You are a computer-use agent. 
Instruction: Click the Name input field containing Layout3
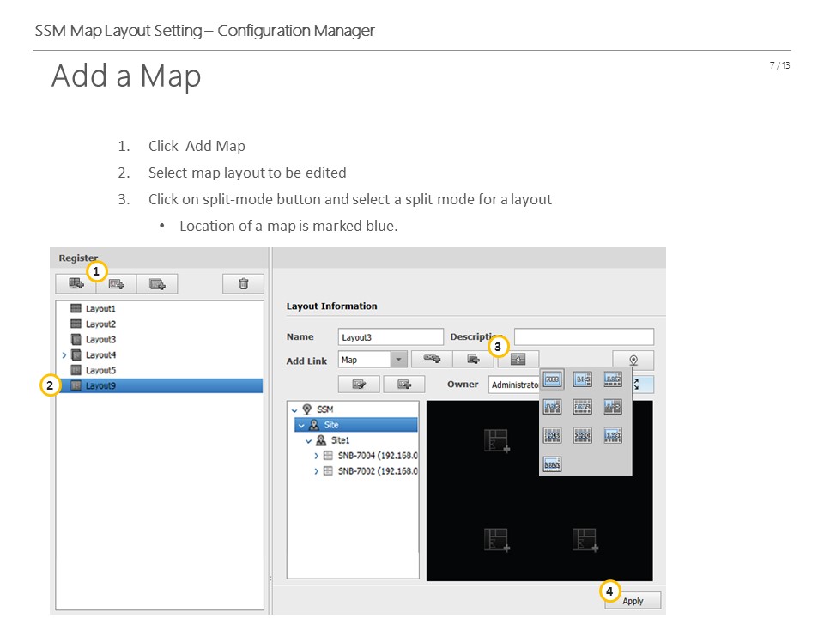tap(391, 336)
